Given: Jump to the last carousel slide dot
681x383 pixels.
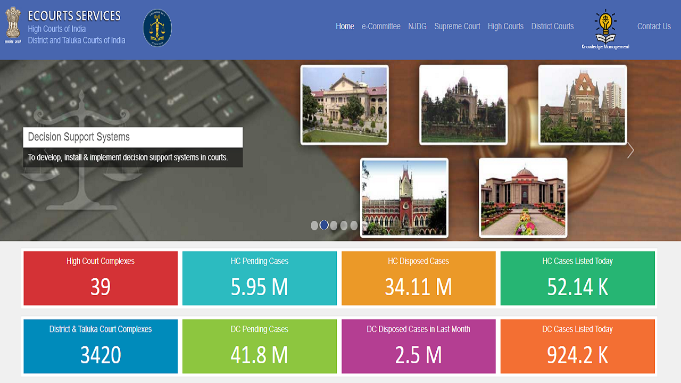Looking at the screenshot, I should [354, 226].
